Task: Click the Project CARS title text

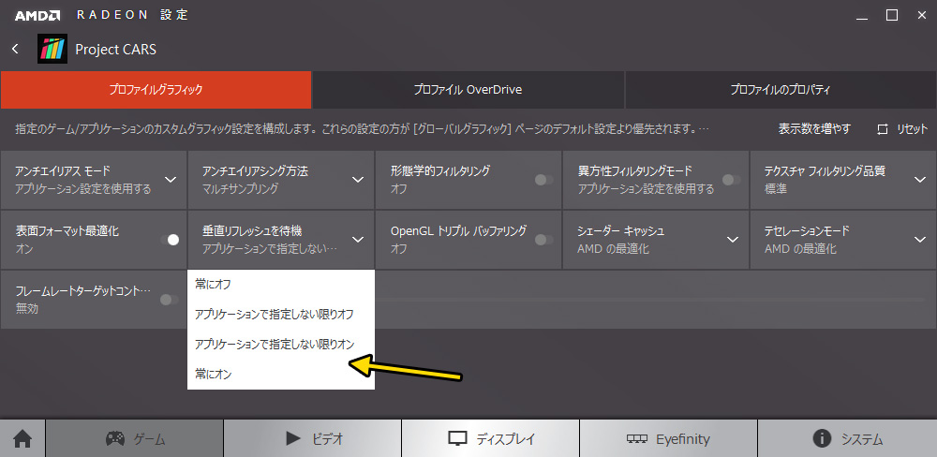Action: [116, 50]
